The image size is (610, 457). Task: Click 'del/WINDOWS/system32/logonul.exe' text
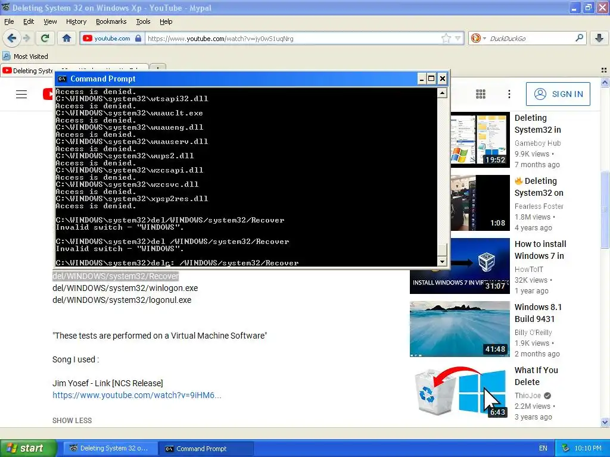(x=122, y=300)
